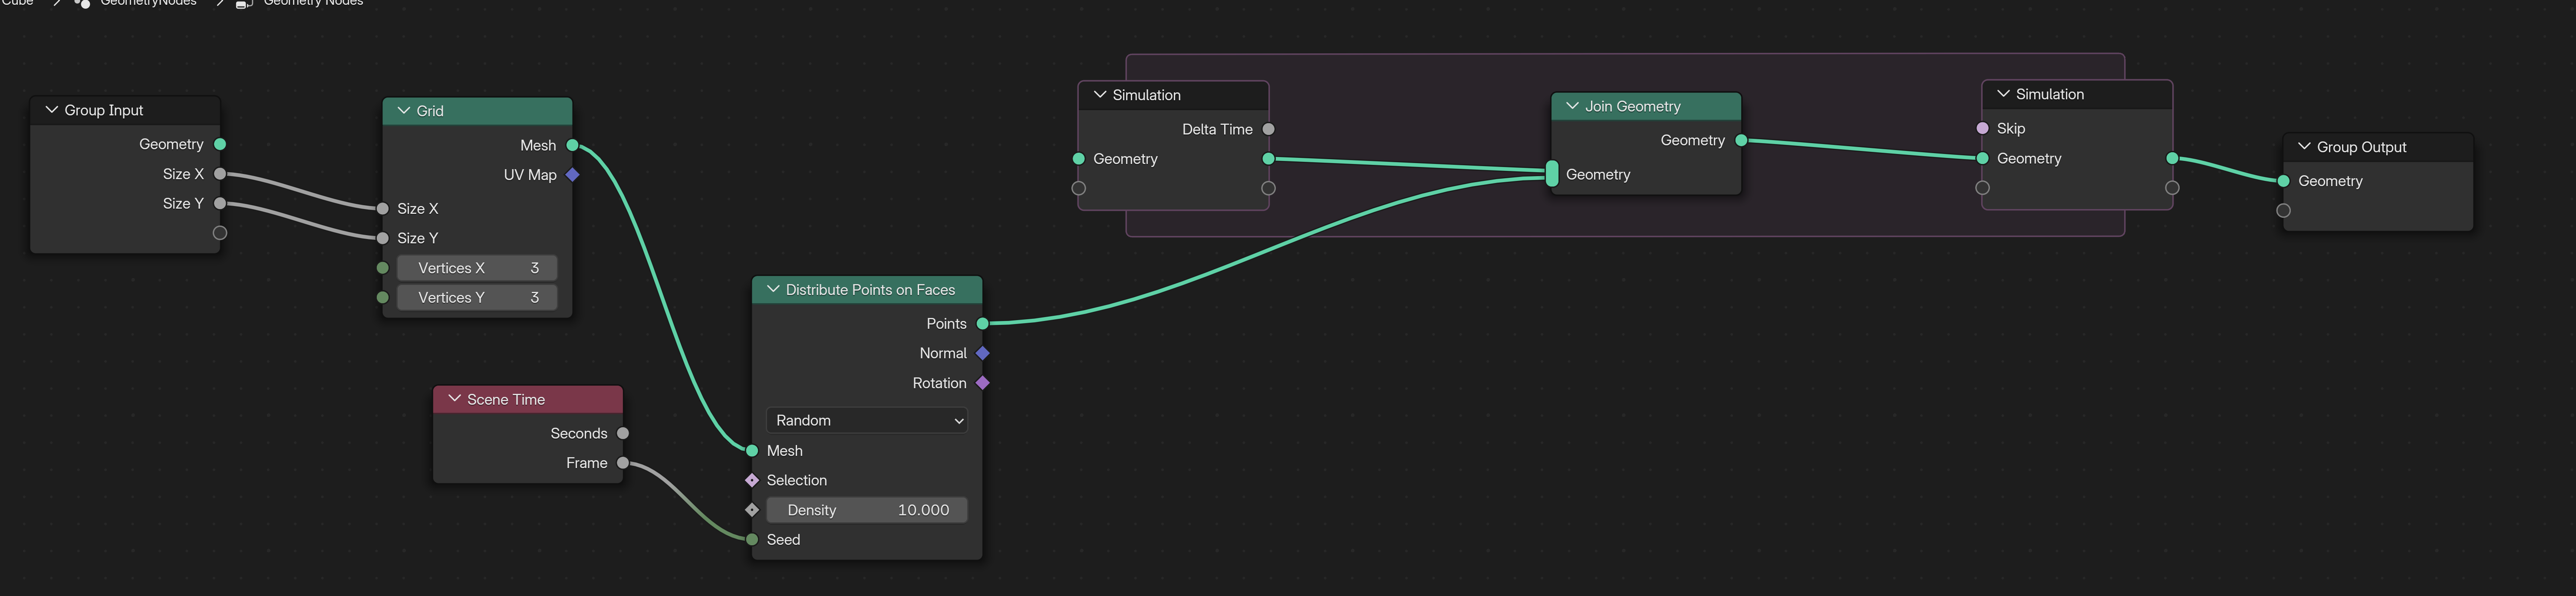Click Vertices Y input socket

[382, 298]
